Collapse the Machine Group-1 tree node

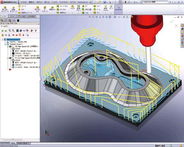click(x=2, y=40)
